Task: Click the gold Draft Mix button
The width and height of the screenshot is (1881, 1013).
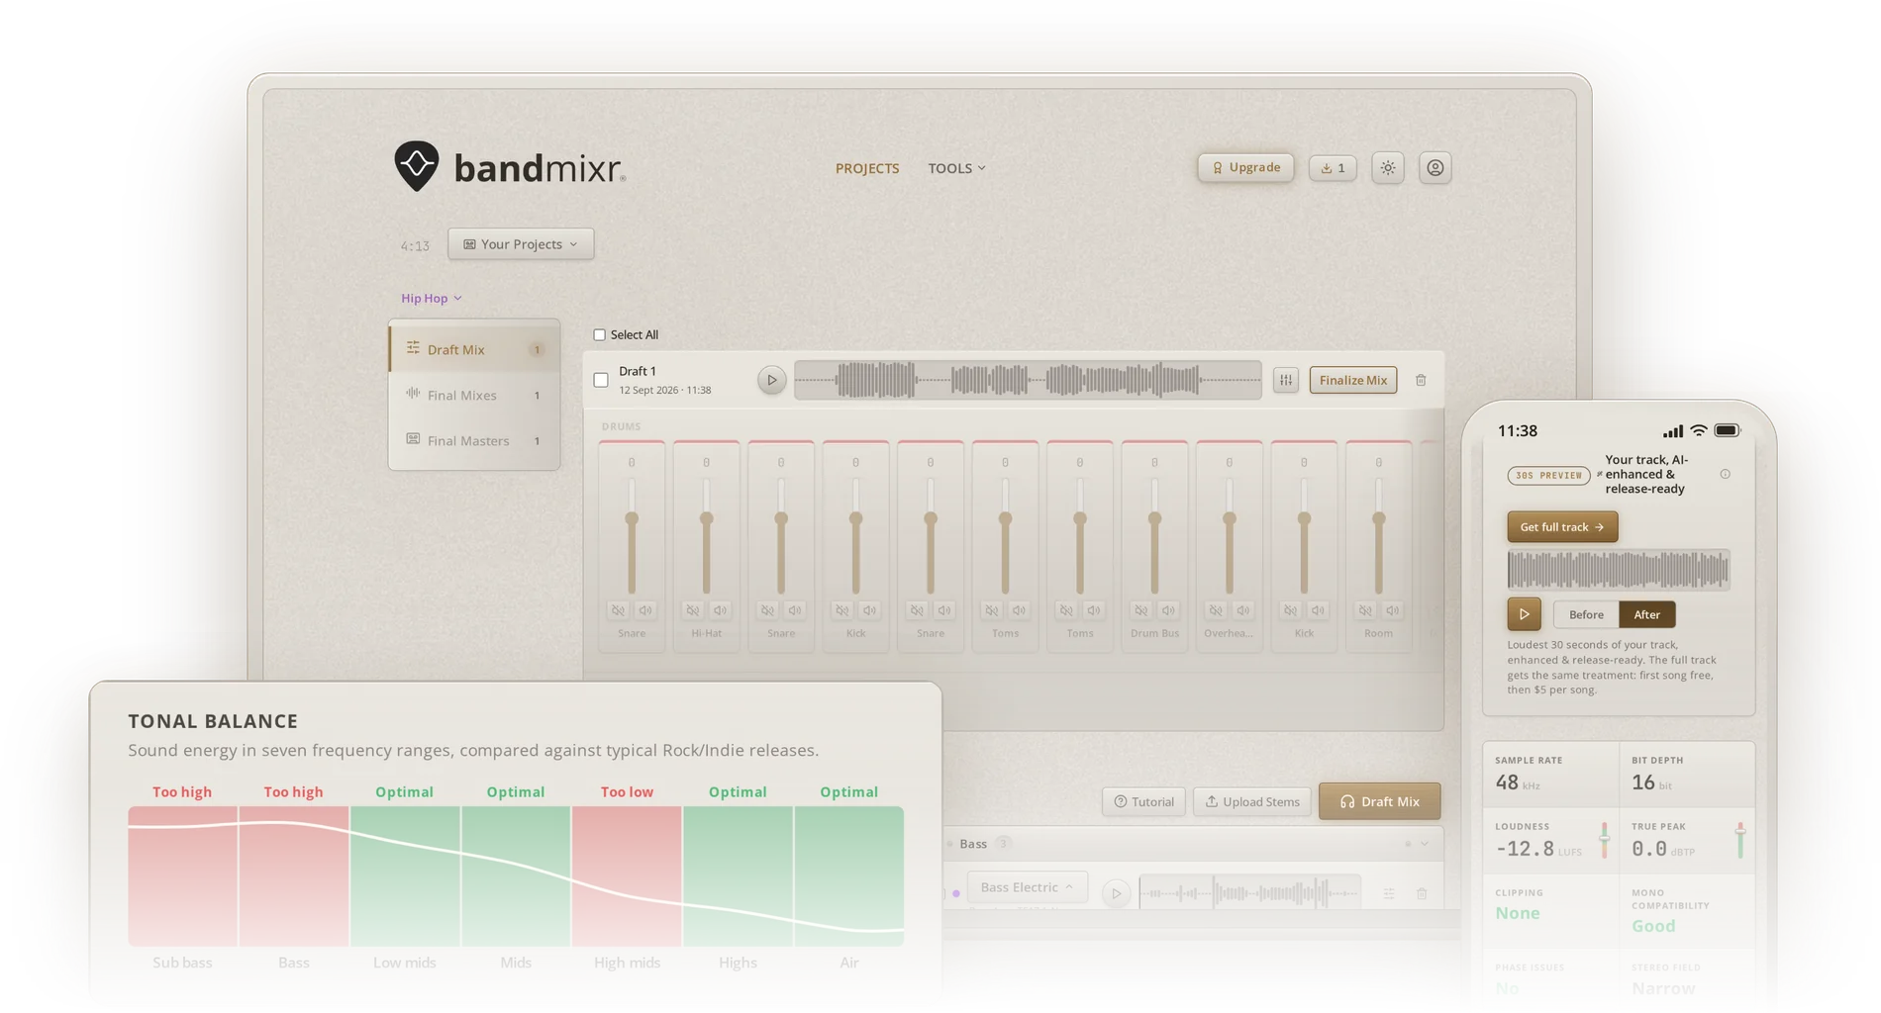Action: coord(1379,801)
